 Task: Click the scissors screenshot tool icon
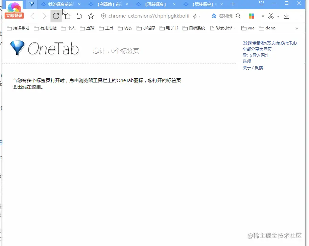coord(271,16)
